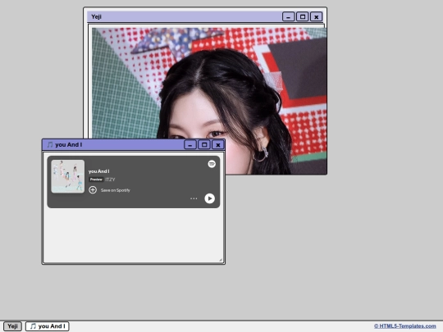Image resolution: width=443 pixels, height=332 pixels.
Task: Maximize the you And I window
Action: pos(204,145)
